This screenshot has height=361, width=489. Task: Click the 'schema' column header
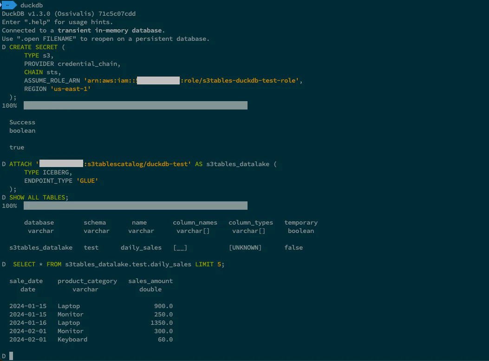coord(95,223)
